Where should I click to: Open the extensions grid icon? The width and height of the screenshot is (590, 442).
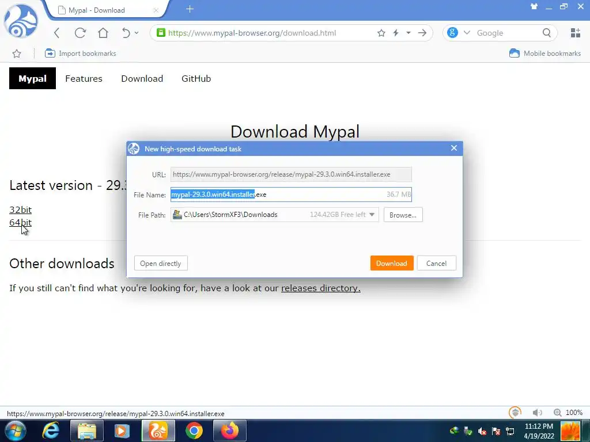pyautogui.click(x=576, y=33)
